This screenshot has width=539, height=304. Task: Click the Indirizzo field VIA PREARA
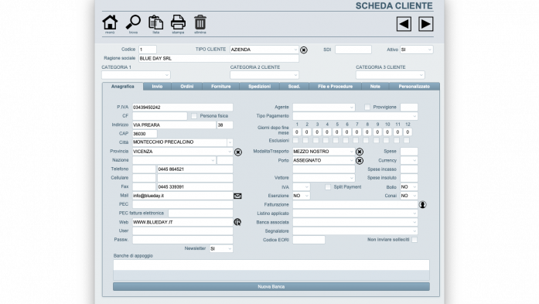pyautogui.click(x=174, y=125)
